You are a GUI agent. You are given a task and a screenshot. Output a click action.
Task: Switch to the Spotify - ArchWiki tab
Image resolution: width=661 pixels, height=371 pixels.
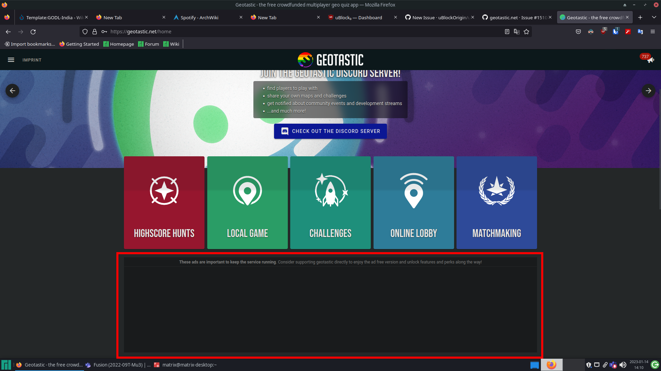[x=200, y=17]
